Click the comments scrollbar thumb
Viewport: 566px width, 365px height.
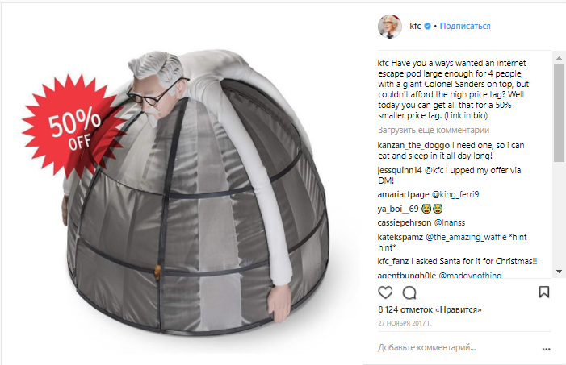560,113
